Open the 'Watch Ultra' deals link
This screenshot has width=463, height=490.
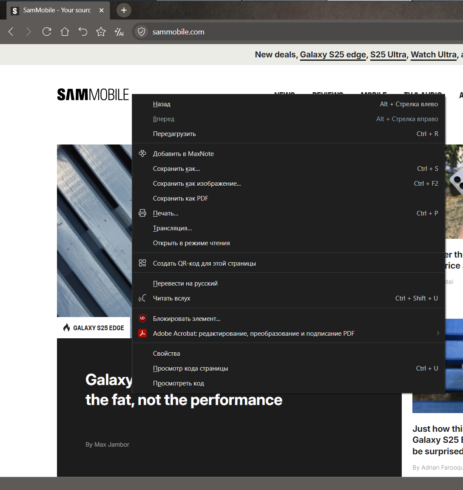tap(434, 55)
